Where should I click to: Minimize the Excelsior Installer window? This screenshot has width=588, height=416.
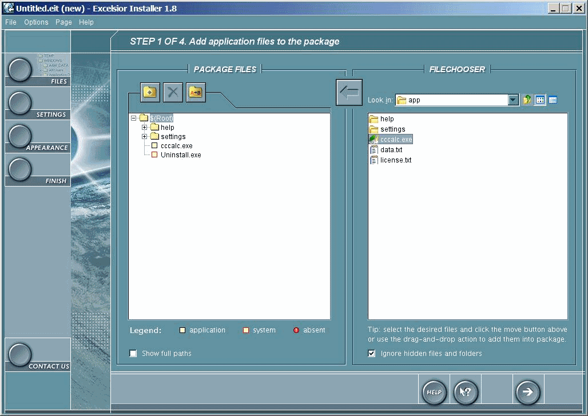click(554, 8)
